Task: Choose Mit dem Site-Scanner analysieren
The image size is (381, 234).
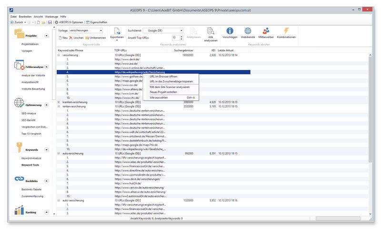Action: tap(171, 87)
